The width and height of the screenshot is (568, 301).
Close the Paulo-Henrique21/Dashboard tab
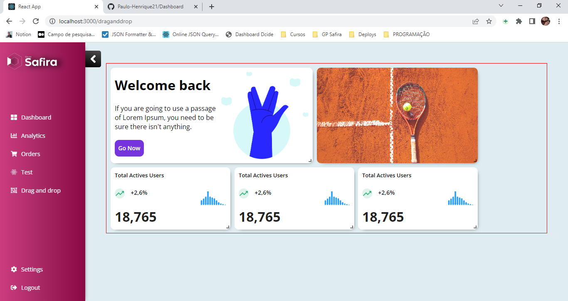click(195, 7)
